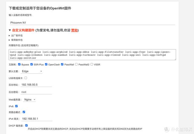Uncheck the Bypass checkbox
Viewport: 194px width, 134px height.
pyautogui.click(x=19, y=64)
